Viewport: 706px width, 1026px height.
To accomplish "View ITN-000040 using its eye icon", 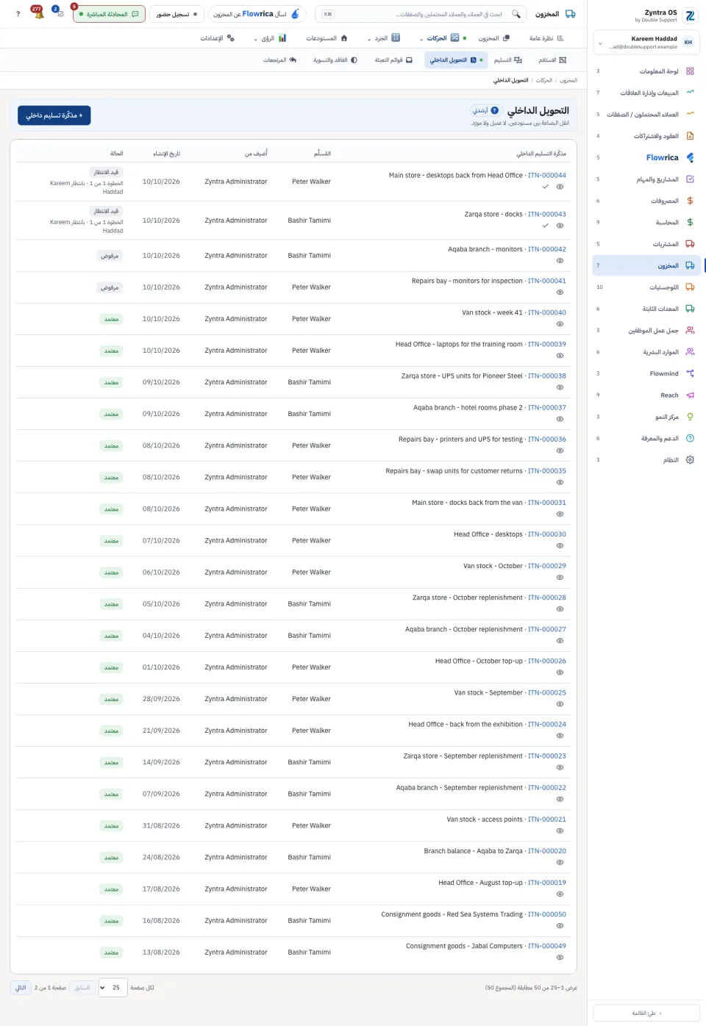I will coord(560,324).
